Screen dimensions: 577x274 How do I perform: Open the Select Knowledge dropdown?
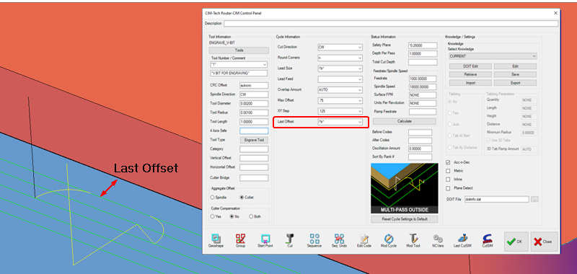pyautogui.click(x=493, y=56)
